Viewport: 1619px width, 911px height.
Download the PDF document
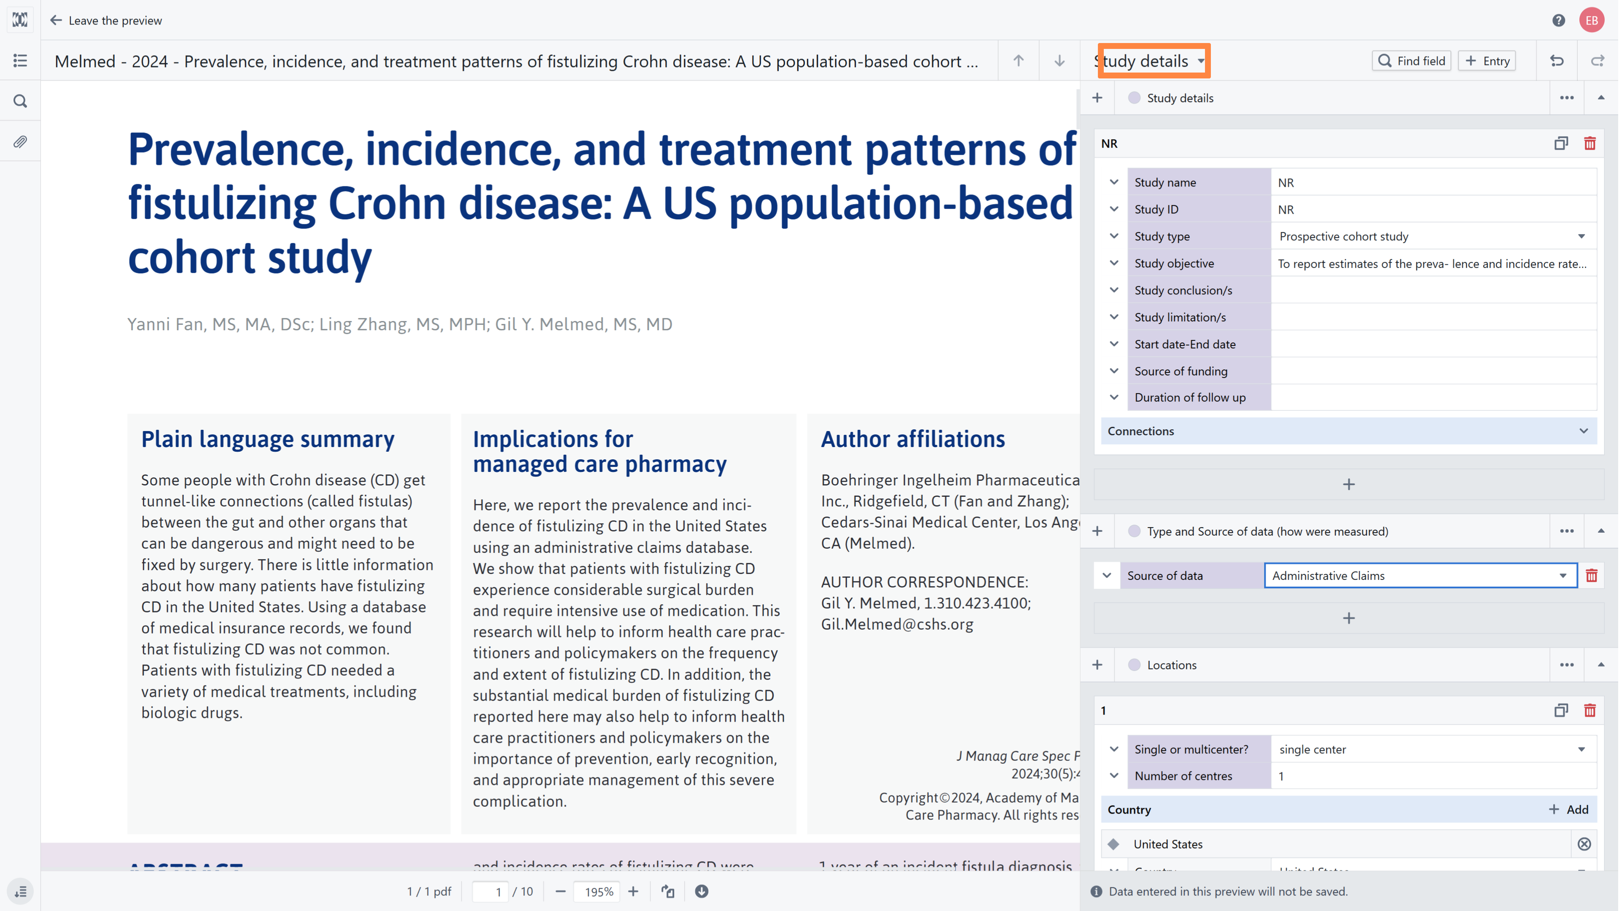(702, 891)
